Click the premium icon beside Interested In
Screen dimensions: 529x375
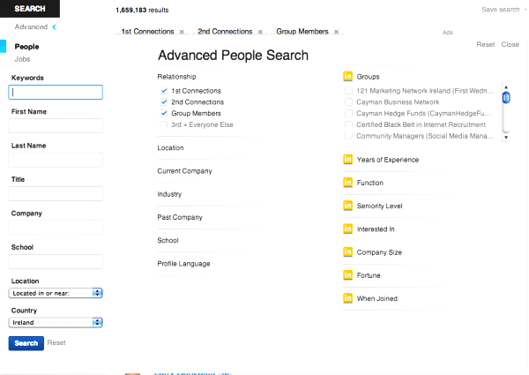pyautogui.click(x=348, y=229)
